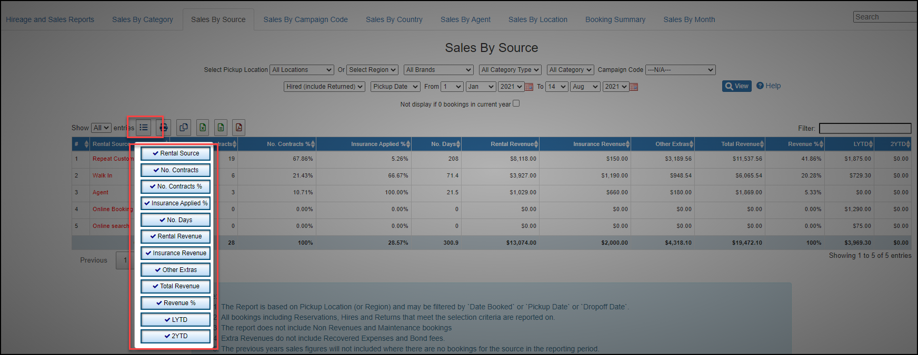The image size is (918, 355).
Task: Click the print icon in table toolbar
Action: [164, 128]
